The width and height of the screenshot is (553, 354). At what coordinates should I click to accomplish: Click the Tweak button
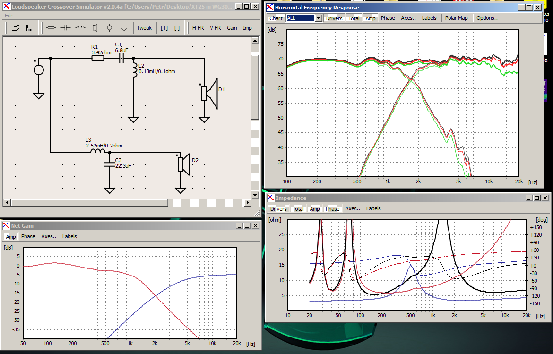click(x=144, y=28)
